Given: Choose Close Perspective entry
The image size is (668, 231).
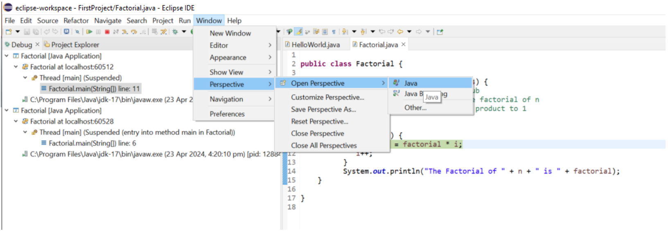Looking at the screenshot, I should click(x=332, y=134).
